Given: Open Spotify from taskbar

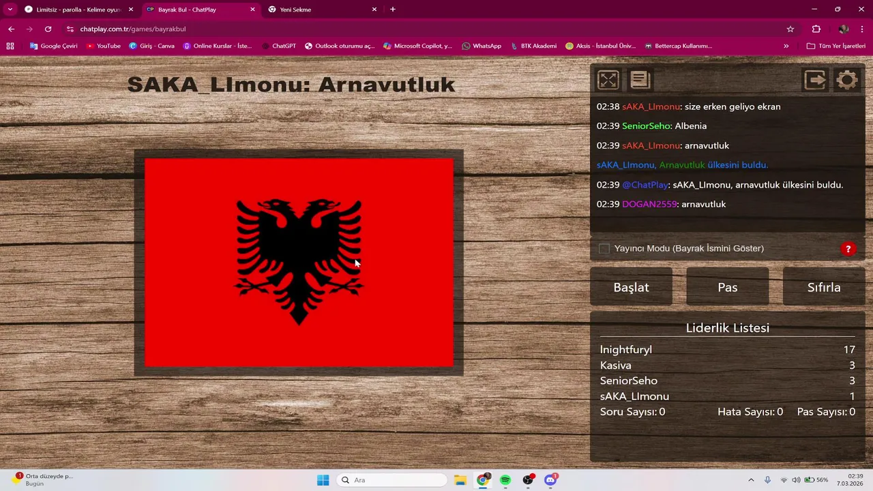Looking at the screenshot, I should pyautogui.click(x=505, y=480).
